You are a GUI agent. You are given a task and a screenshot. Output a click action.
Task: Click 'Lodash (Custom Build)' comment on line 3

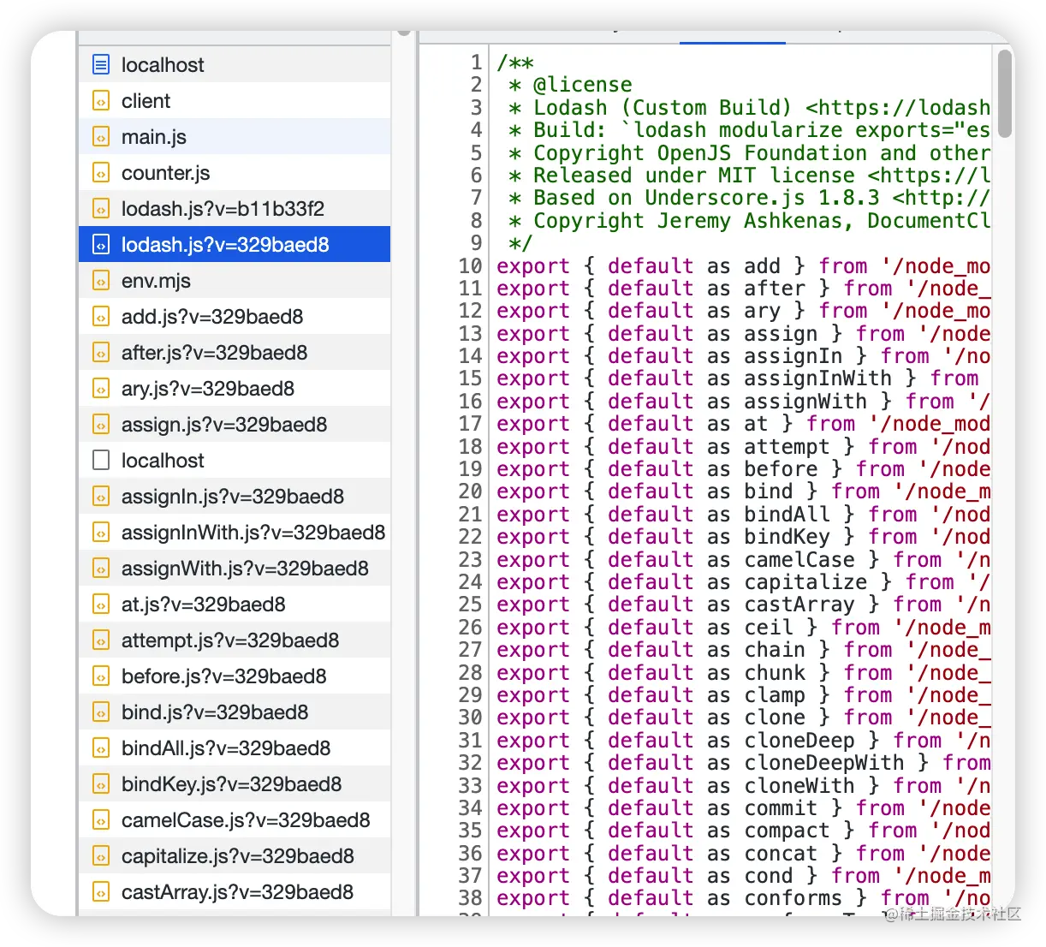tap(663, 108)
